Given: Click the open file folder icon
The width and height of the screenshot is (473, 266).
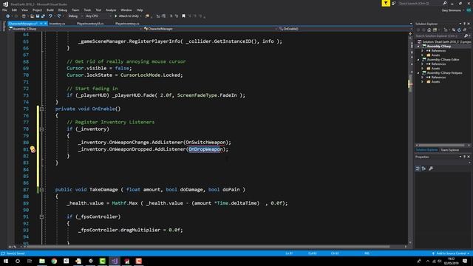Looking at the screenshot, I should (x=32, y=16).
